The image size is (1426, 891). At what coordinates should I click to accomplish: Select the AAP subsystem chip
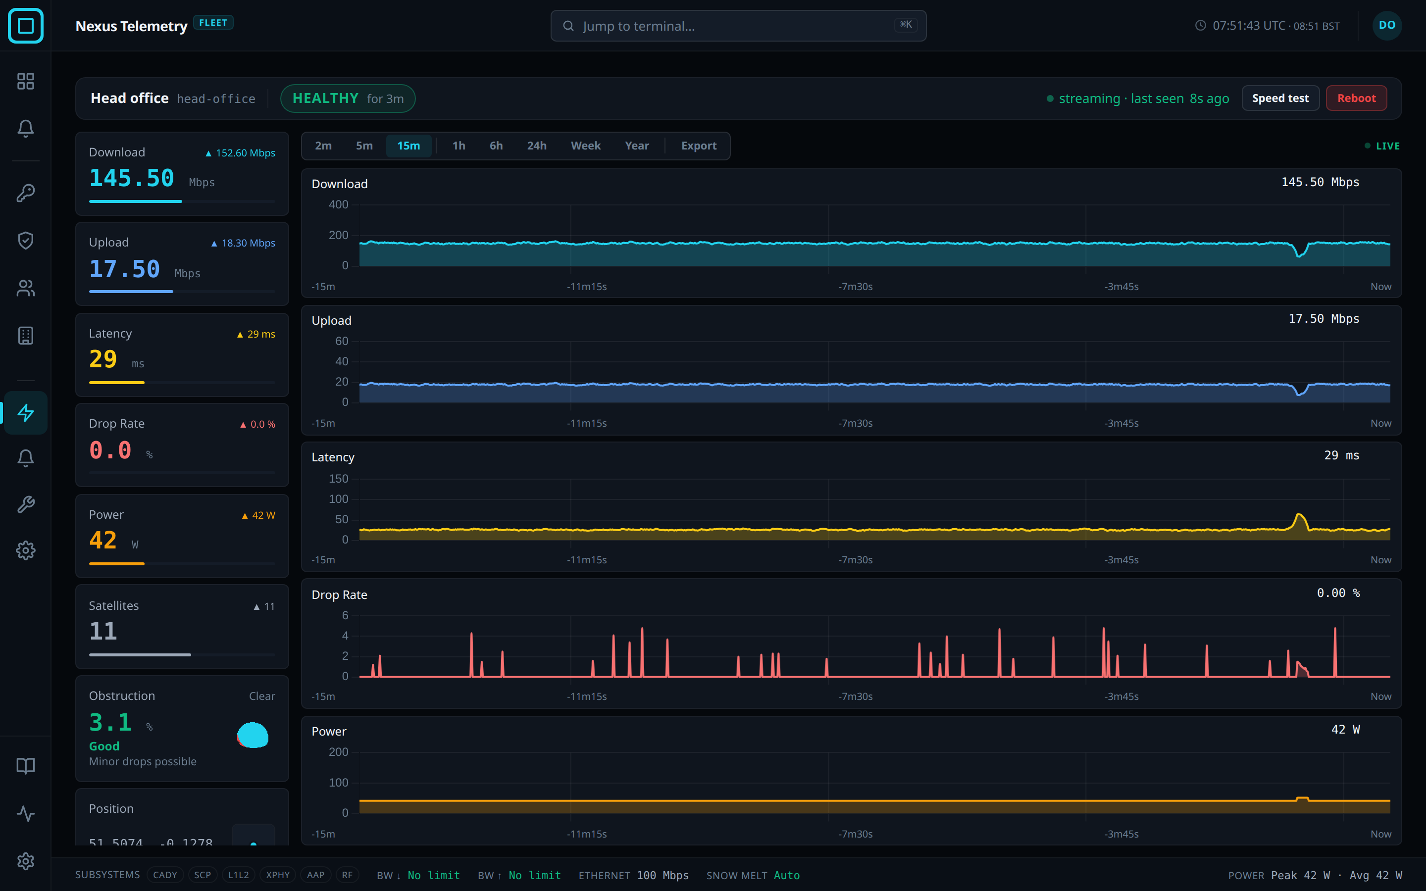click(316, 875)
